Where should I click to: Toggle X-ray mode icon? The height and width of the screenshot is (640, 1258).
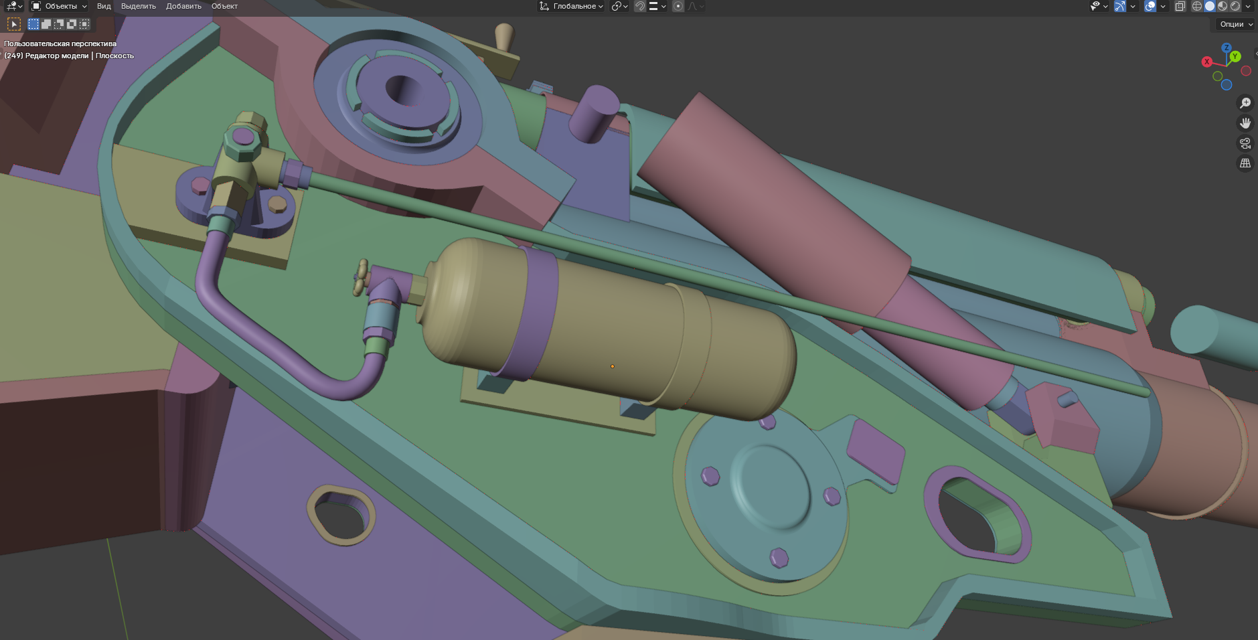(x=1180, y=6)
